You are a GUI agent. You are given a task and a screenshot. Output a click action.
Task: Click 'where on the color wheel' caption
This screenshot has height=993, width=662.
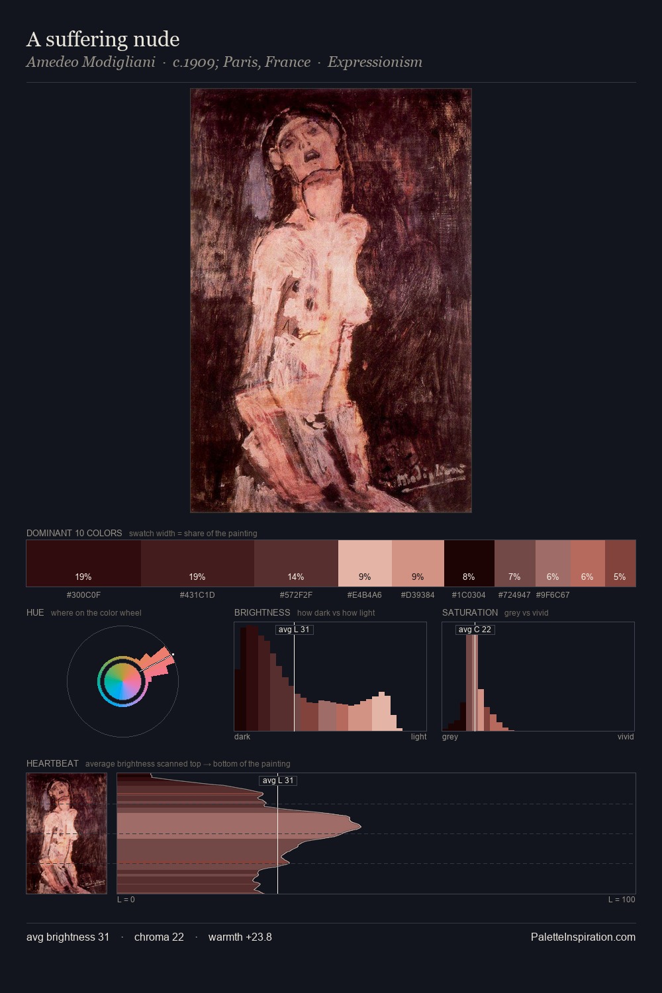96,613
